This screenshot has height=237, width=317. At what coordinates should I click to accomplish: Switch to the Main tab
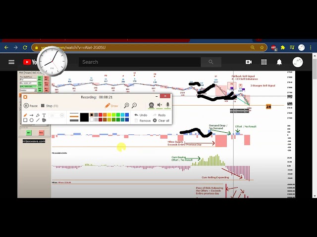tap(21, 73)
